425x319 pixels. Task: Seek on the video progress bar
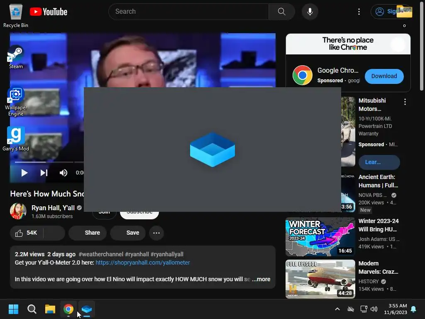pos(49,162)
